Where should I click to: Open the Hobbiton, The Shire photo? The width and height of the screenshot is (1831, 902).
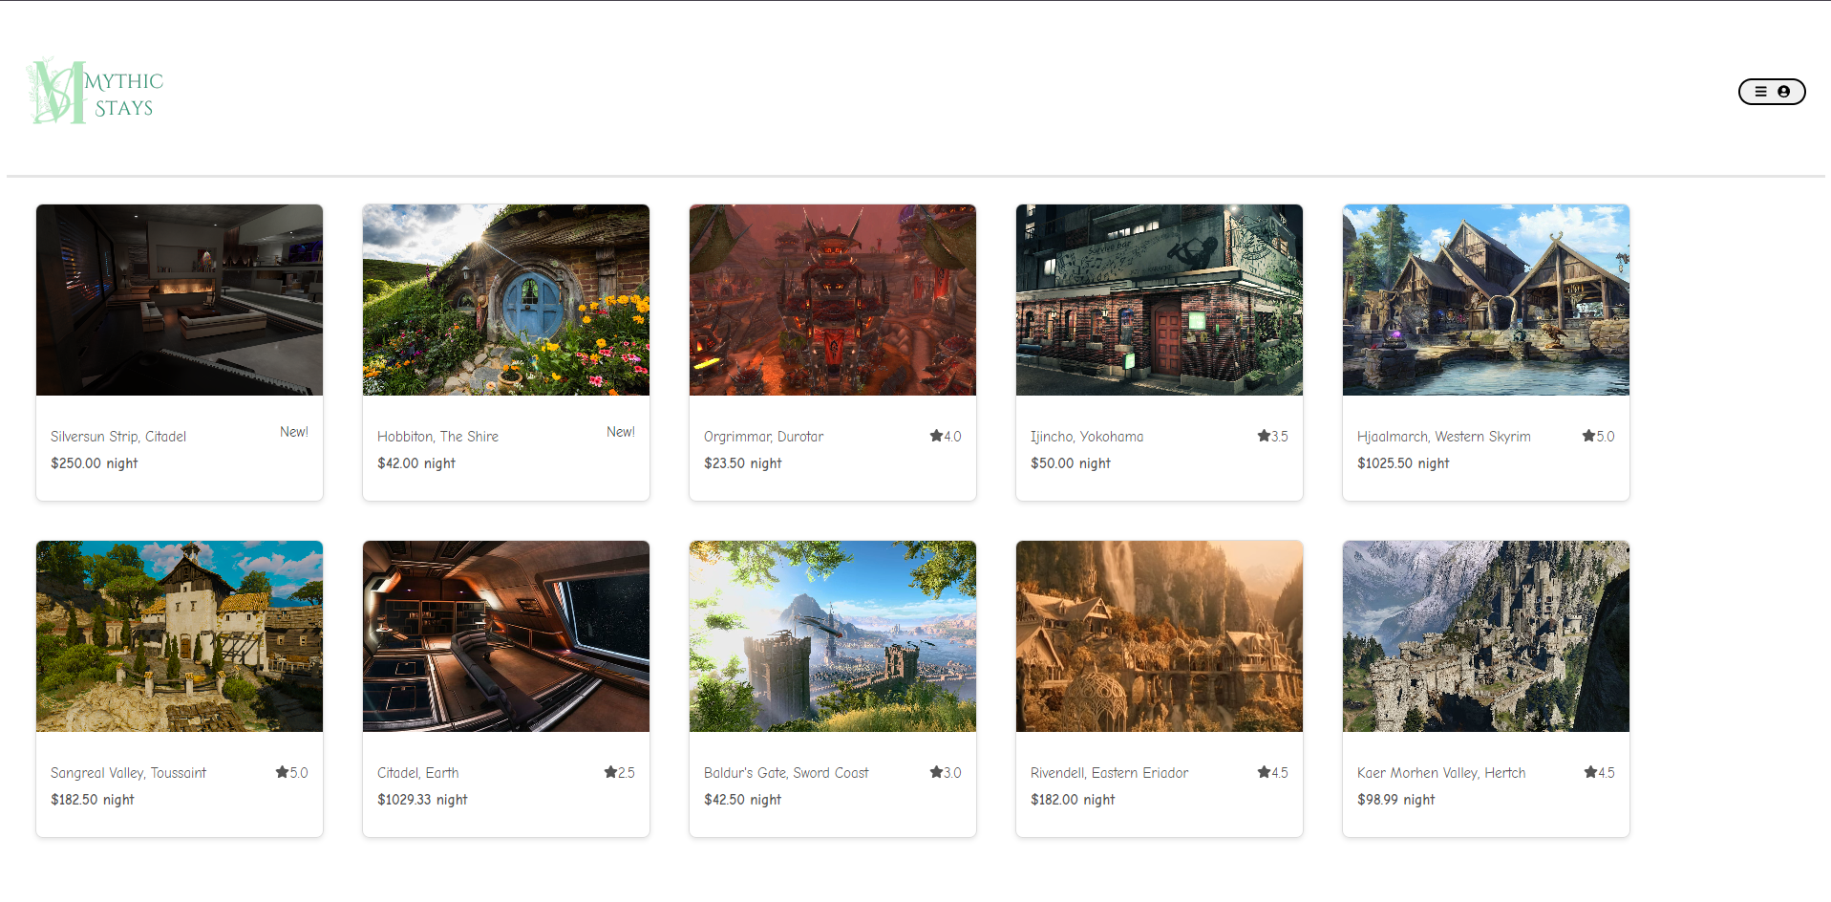[506, 300]
